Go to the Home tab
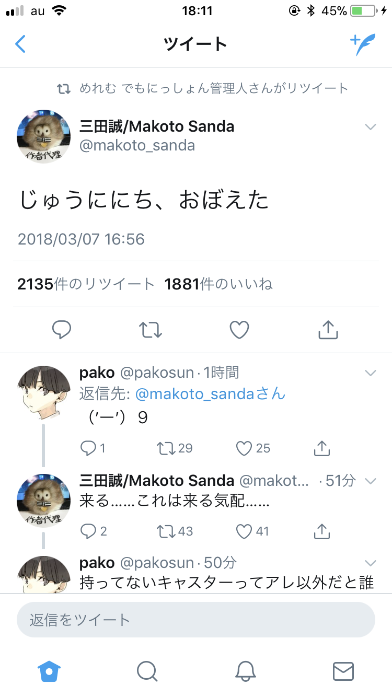 click(x=49, y=671)
